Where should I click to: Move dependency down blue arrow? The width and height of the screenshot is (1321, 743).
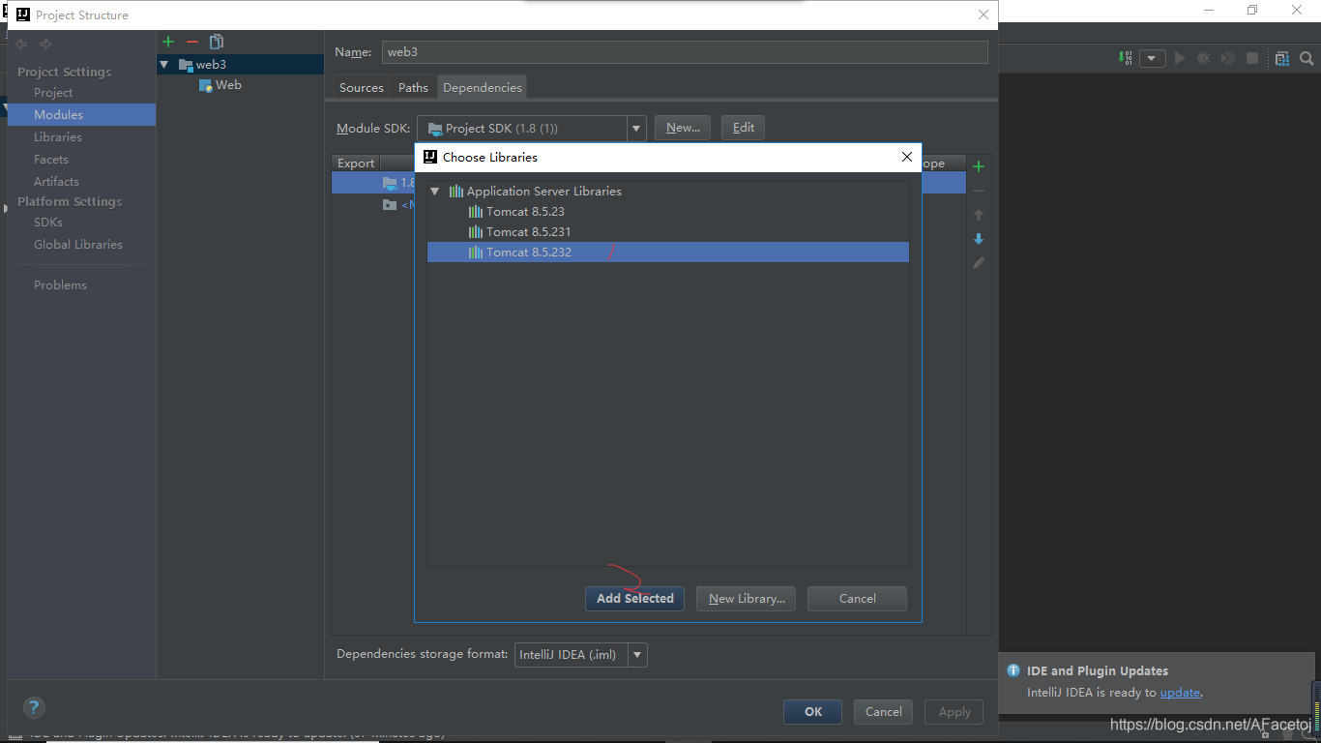[x=979, y=239]
